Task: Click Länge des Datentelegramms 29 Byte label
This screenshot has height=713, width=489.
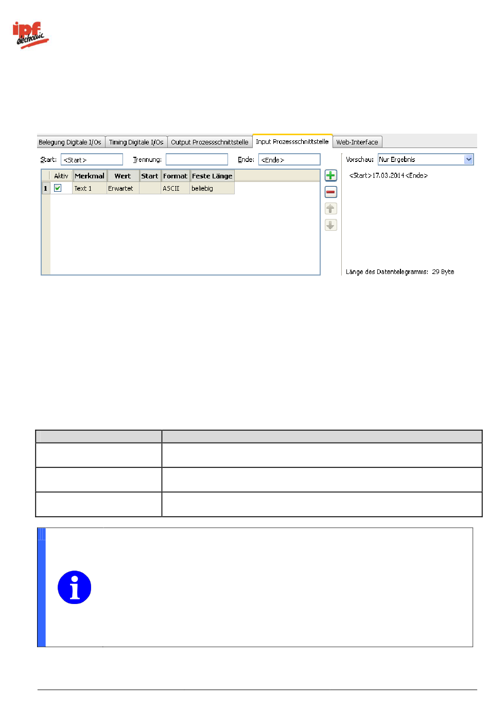Action: (x=400, y=272)
